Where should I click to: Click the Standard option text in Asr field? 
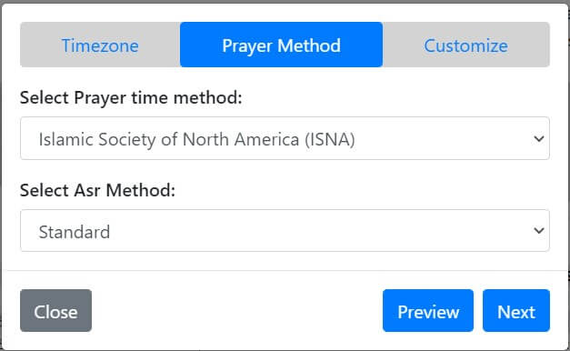tap(75, 232)
